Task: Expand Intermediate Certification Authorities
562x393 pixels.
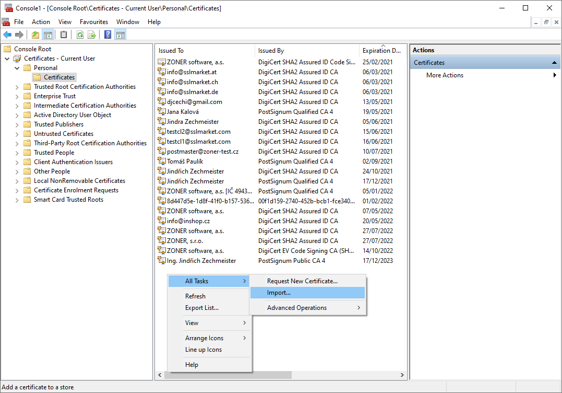Action: pyautogui.click(x=17, y=106)
